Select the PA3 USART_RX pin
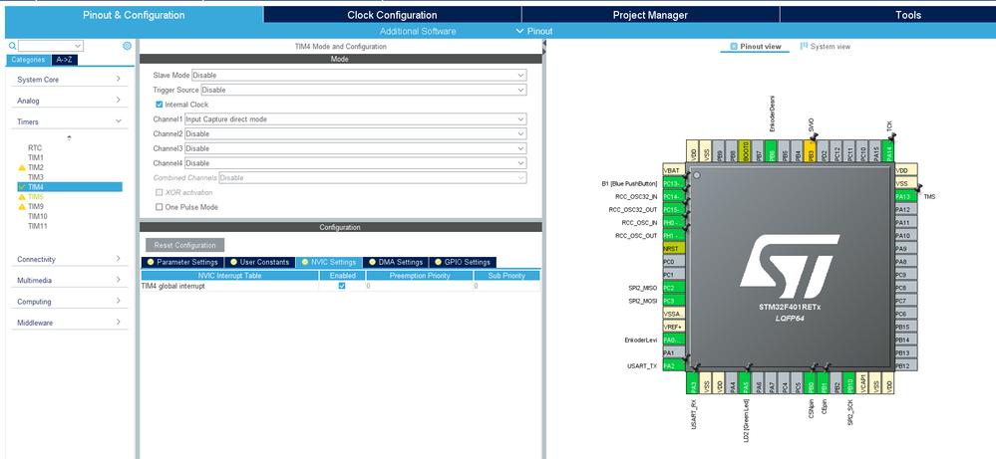The width and height of the screenshot is (996, 459). pyautogui.click(x=693, y=383)
